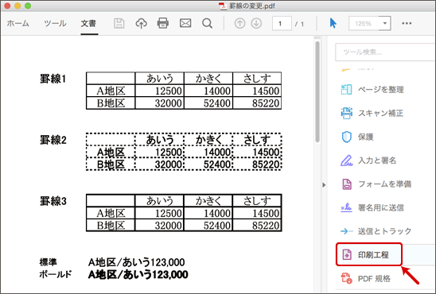Click the save floppy disk icon
436x294 pixels.
(119, 23)
